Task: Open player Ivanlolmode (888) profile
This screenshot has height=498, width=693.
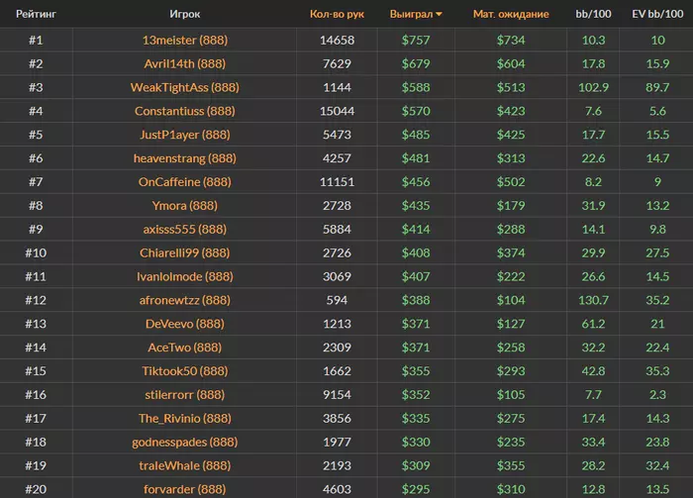Action: pos(185,276)
